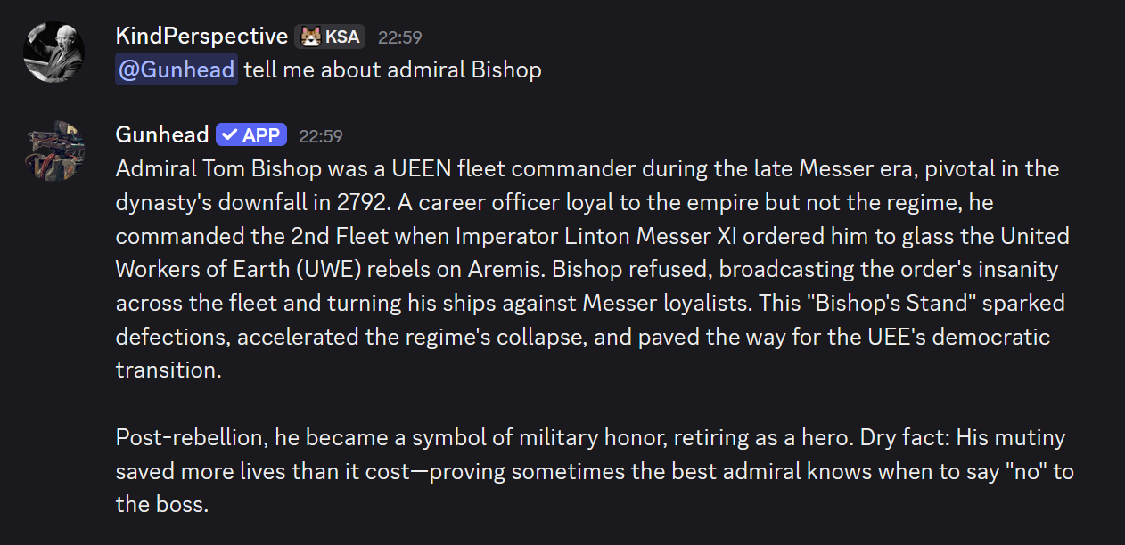Viewport: 1125px width, 545px height.
Task: Click the "tell me about admiral Bishop" text
Action: (x=392, y=69)
